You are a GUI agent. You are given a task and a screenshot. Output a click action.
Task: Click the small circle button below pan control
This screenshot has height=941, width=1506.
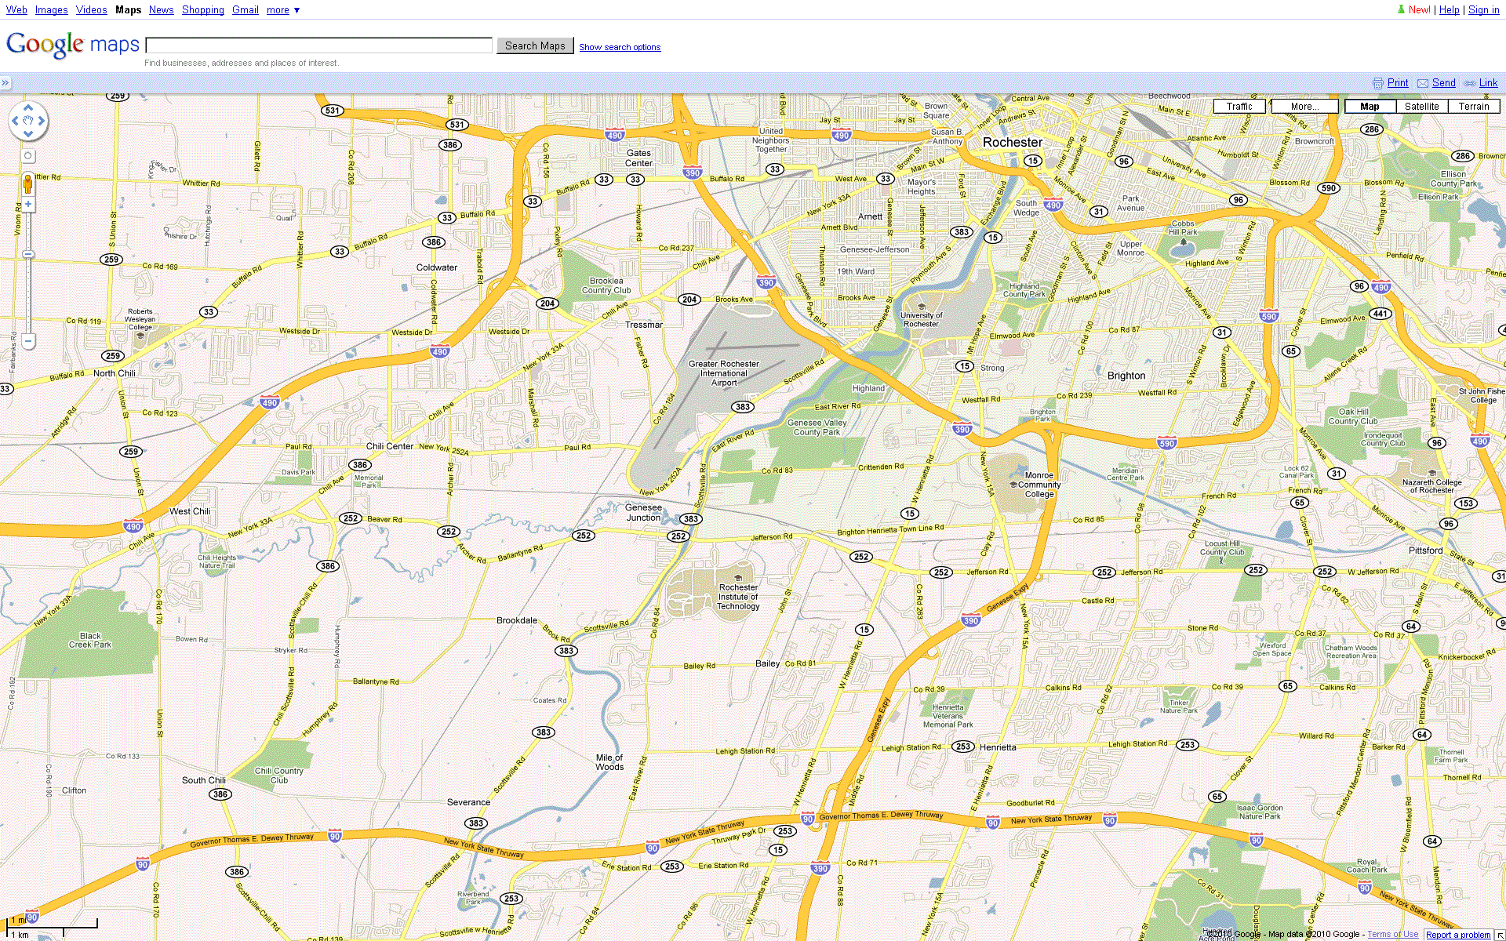point(28,156)
